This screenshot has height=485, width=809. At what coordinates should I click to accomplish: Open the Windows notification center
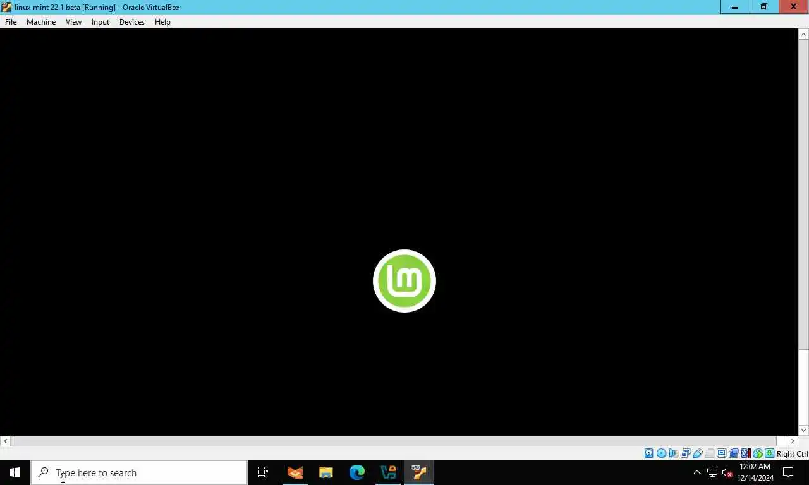coord(788,472)
